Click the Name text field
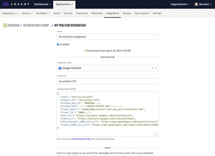This screenshot has height=156, width=215. (107, 37)
